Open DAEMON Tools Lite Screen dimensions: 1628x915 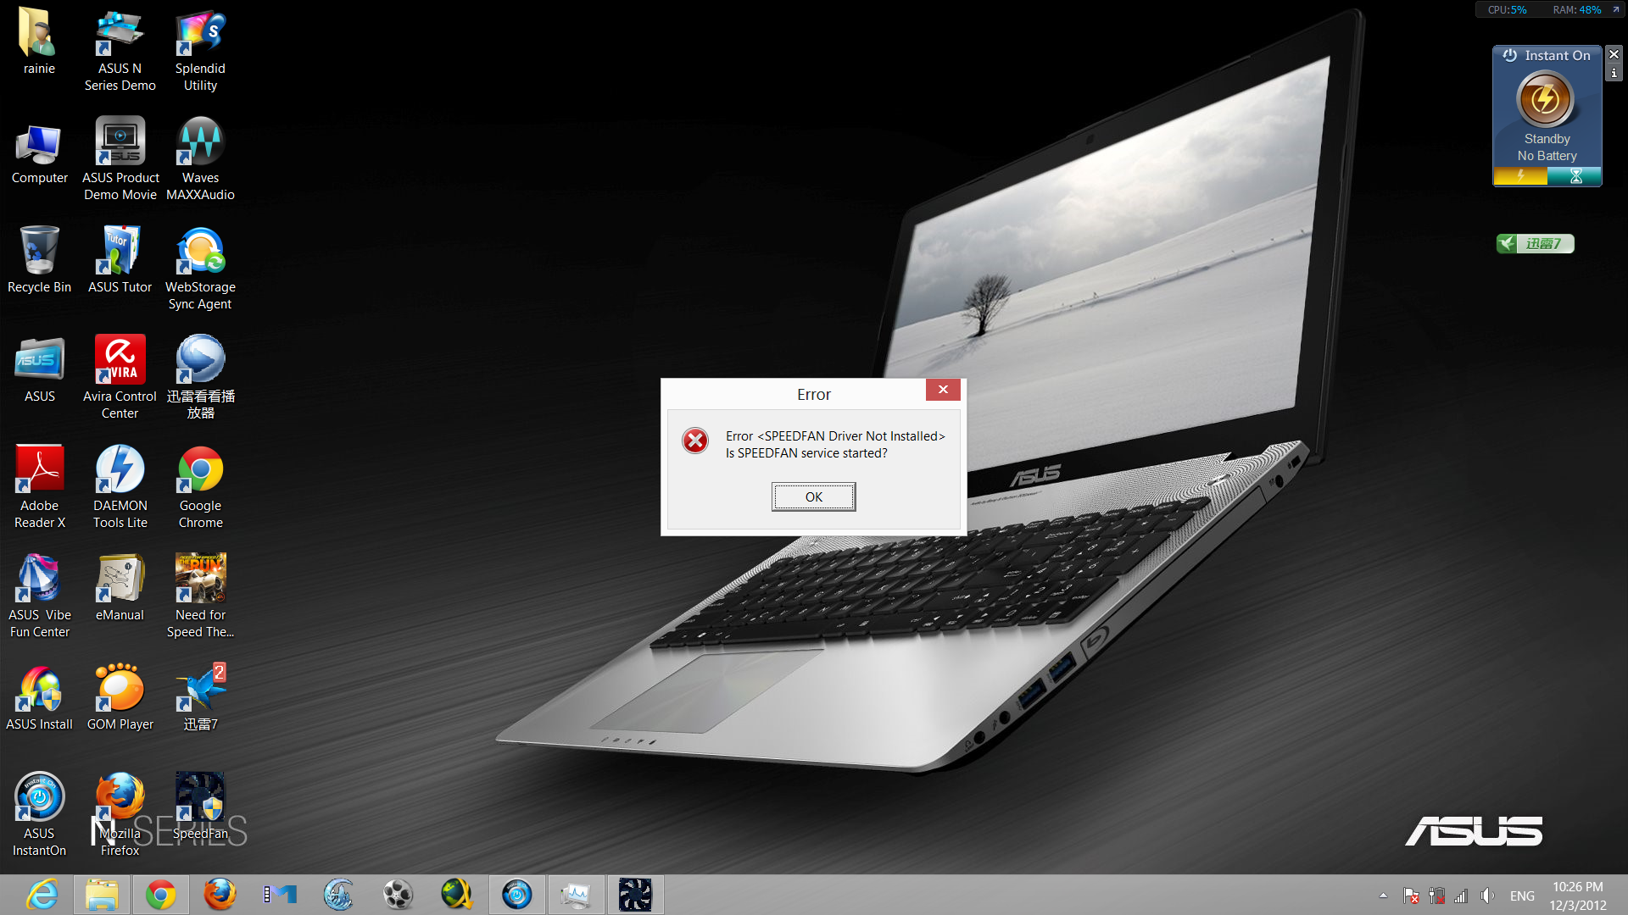[120, 486]
